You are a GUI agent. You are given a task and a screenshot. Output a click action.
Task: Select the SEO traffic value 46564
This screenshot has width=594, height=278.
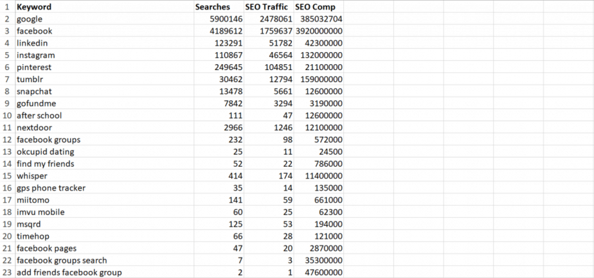tap(269, 55)
